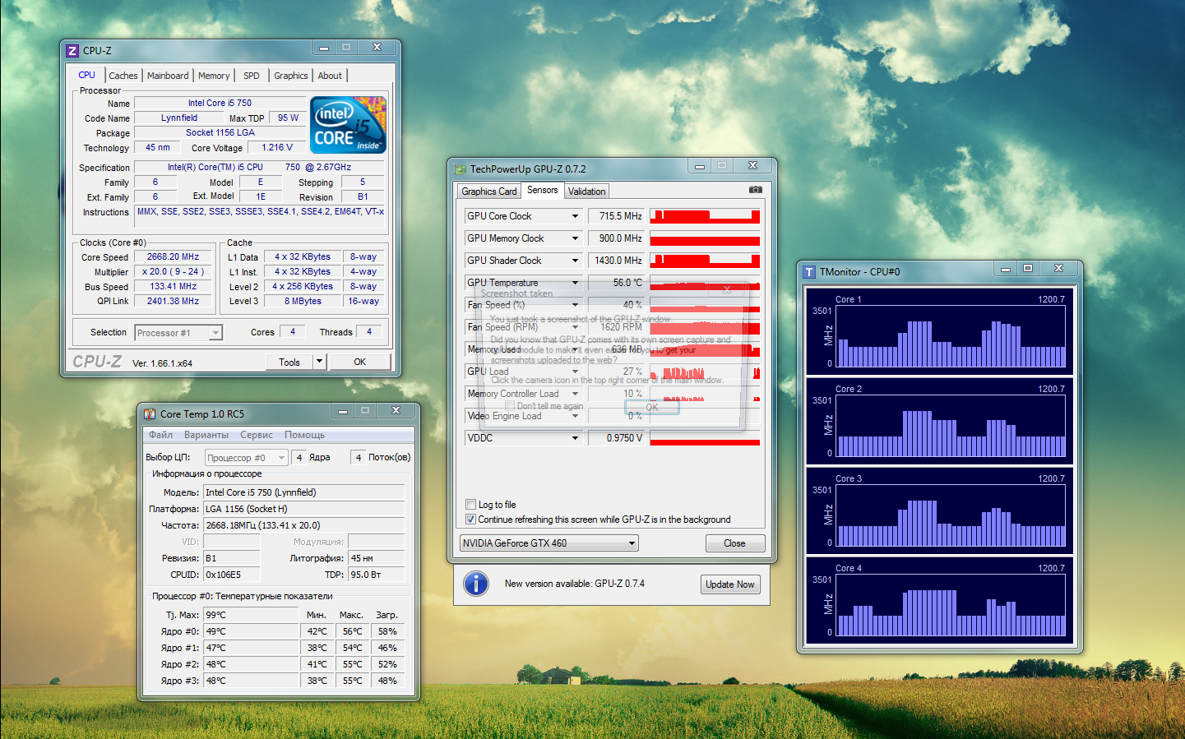Image resolution: width=1185 pixels, height=739 pixels.
Task: Click the Core 4 frequency graph in TMonitor
Action: pyautogui.click(x=951, y=605)
